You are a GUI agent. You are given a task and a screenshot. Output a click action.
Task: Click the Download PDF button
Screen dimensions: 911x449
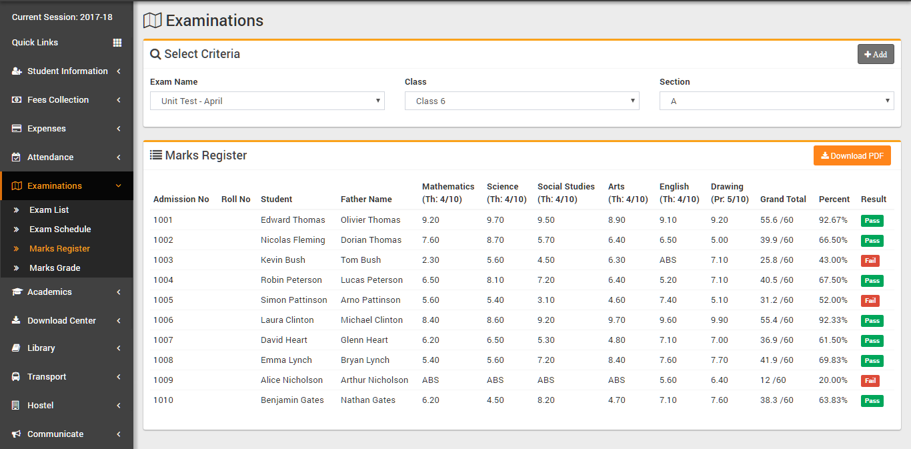852,155
